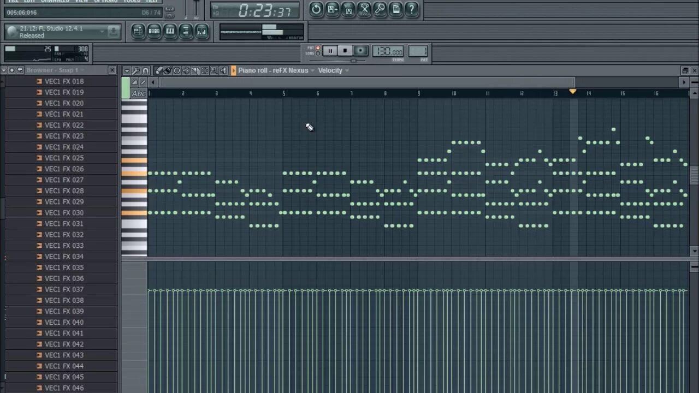Click the pattern number display
Viewport: 699px width, 393px height.
[418, 51]
